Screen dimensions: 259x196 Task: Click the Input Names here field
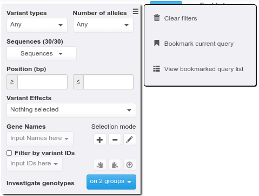click(x=40, y=139)
